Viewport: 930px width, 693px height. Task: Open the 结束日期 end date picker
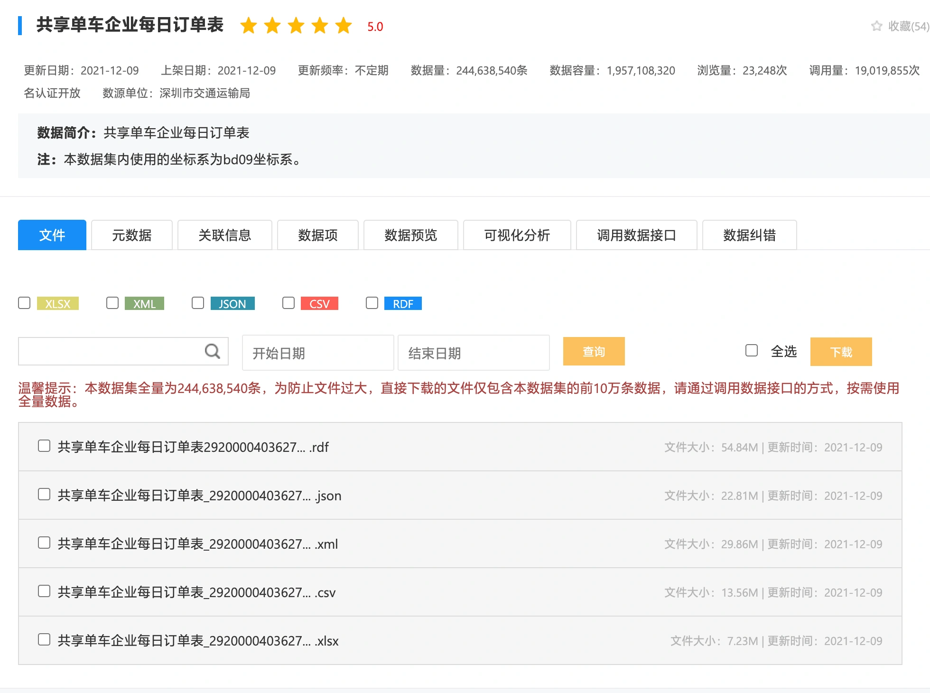(x=474, y=353)
